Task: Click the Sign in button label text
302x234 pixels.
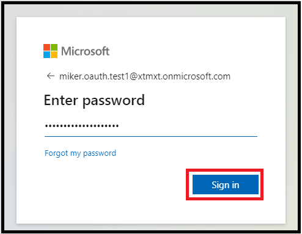Action: click(226, 185)
